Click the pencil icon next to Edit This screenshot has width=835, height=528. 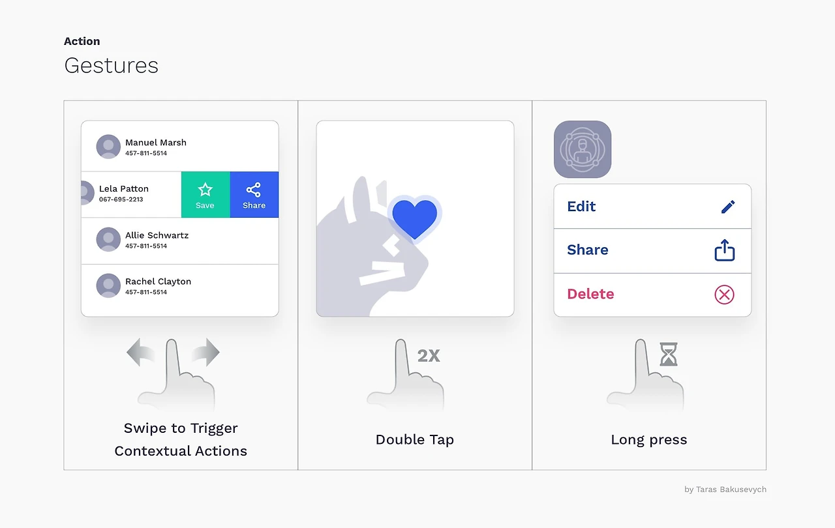click(x=728, y=207)
